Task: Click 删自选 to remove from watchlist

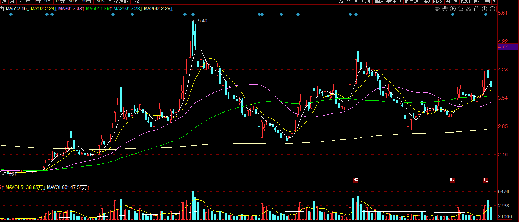Action: [411, 2]
